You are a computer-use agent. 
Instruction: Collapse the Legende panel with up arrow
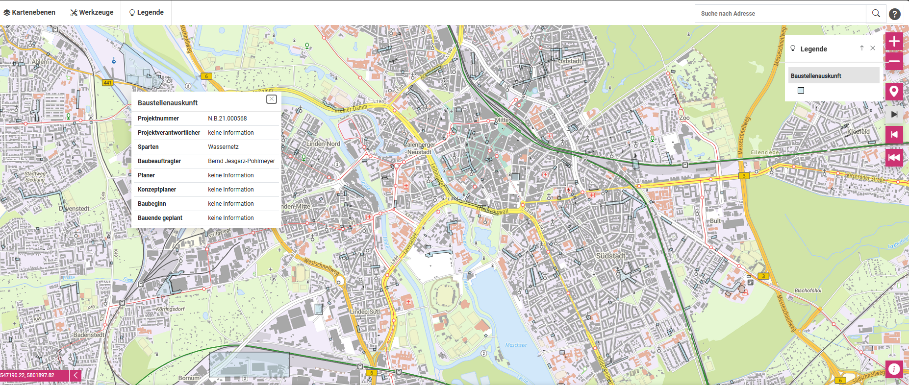(861, 48)
